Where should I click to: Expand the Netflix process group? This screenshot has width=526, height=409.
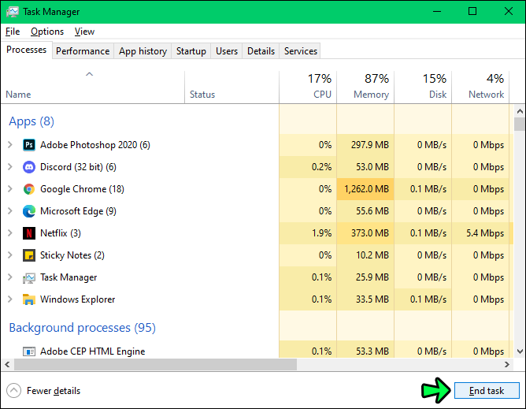click(10, 233)
